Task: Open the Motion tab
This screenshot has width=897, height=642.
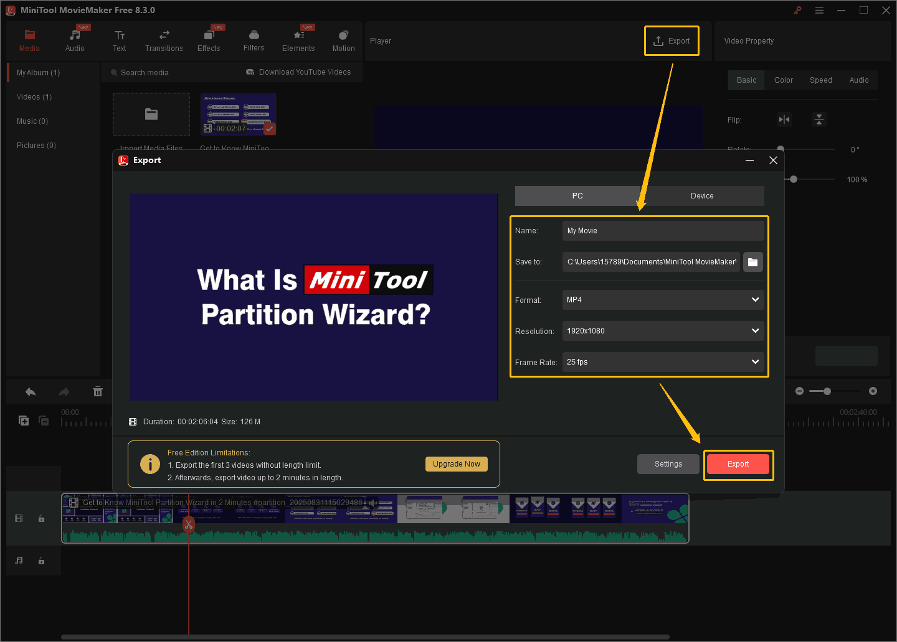Action: click(343, 40)
